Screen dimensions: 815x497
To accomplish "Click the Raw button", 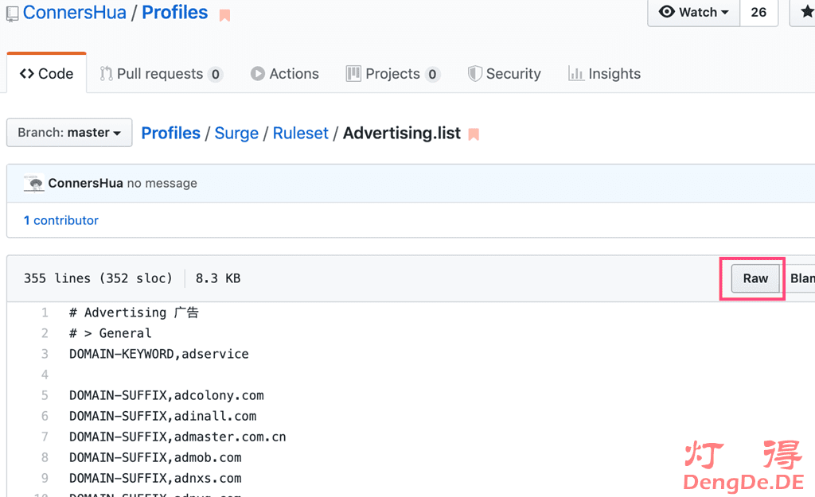I will (755, 278).
